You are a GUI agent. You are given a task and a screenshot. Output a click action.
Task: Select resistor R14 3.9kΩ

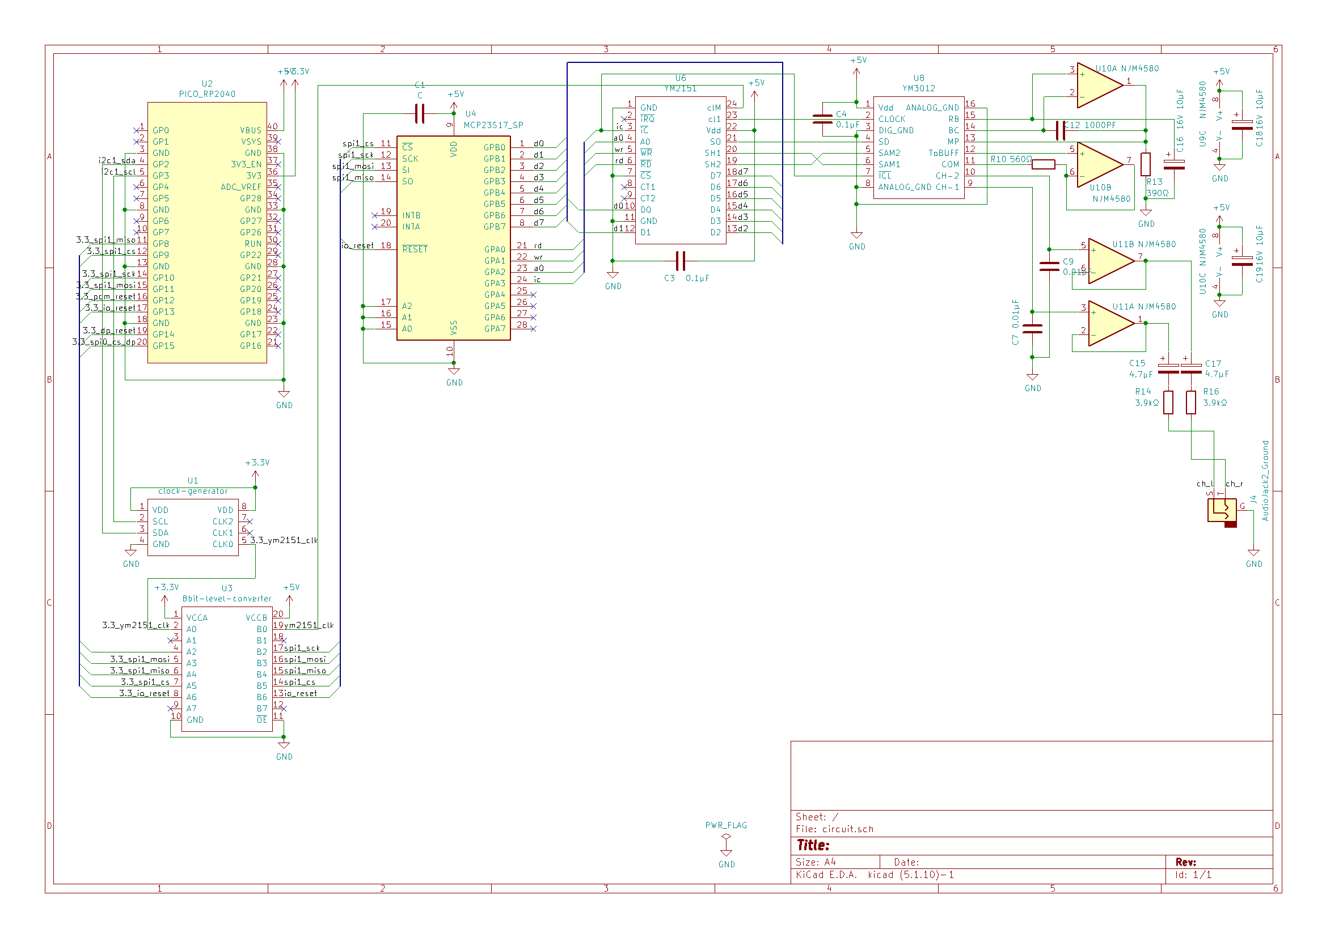tap(1168, 402)
